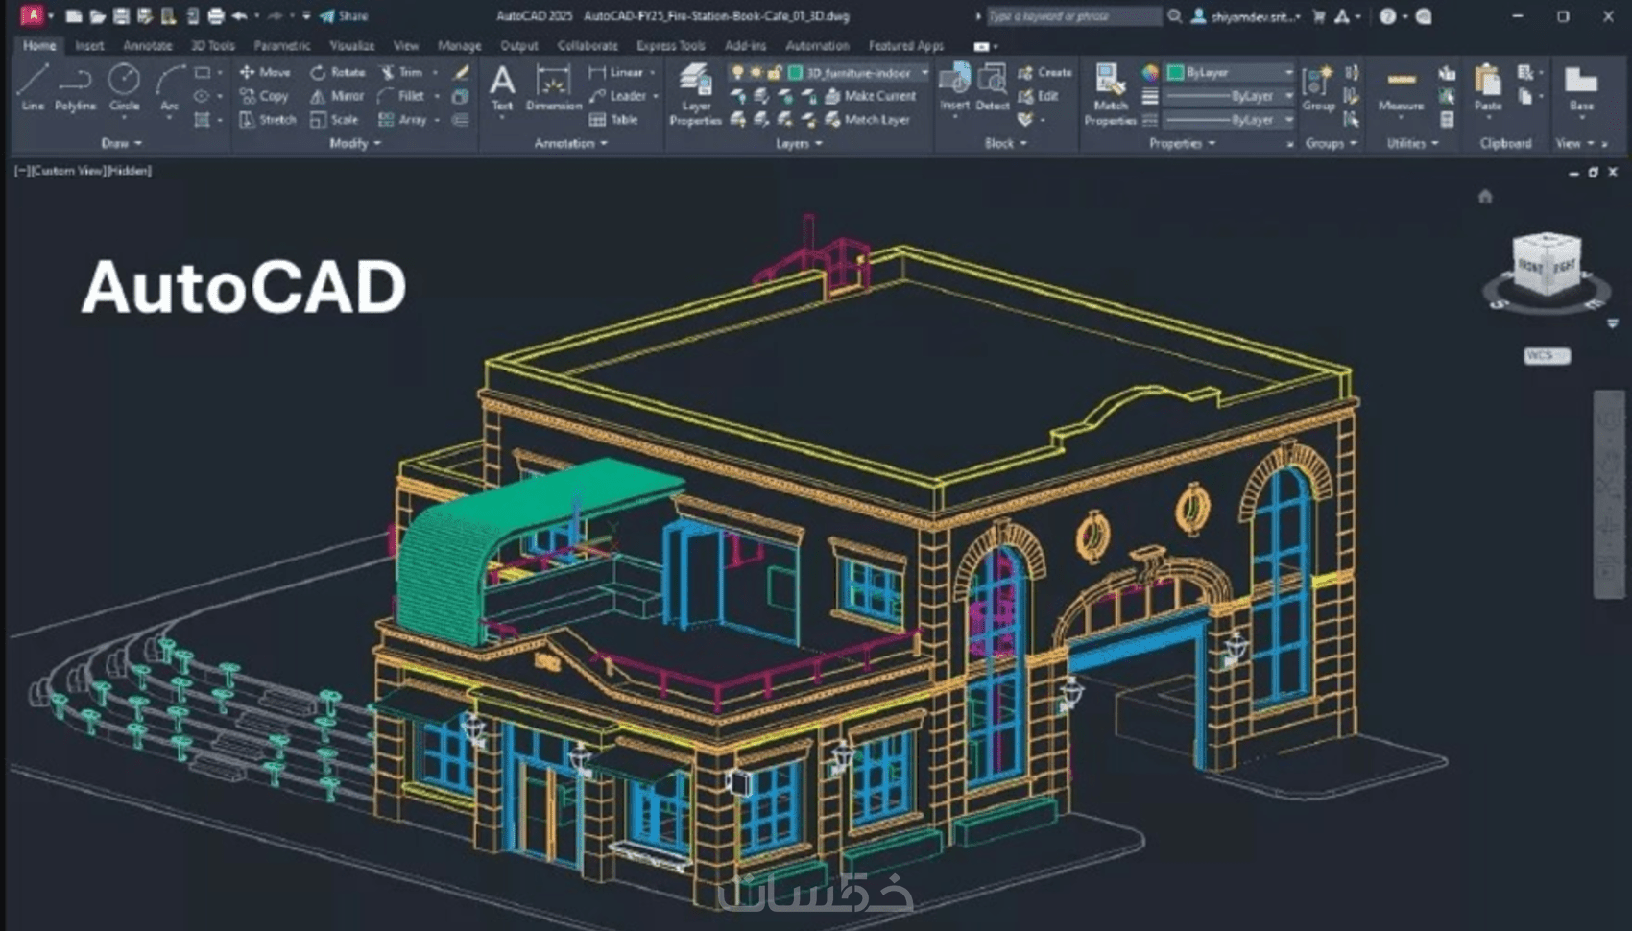Click the green layer color swatch
The width and height of the screenshot is (1632, 931).
pyautogui.click(x=795, y=72)
